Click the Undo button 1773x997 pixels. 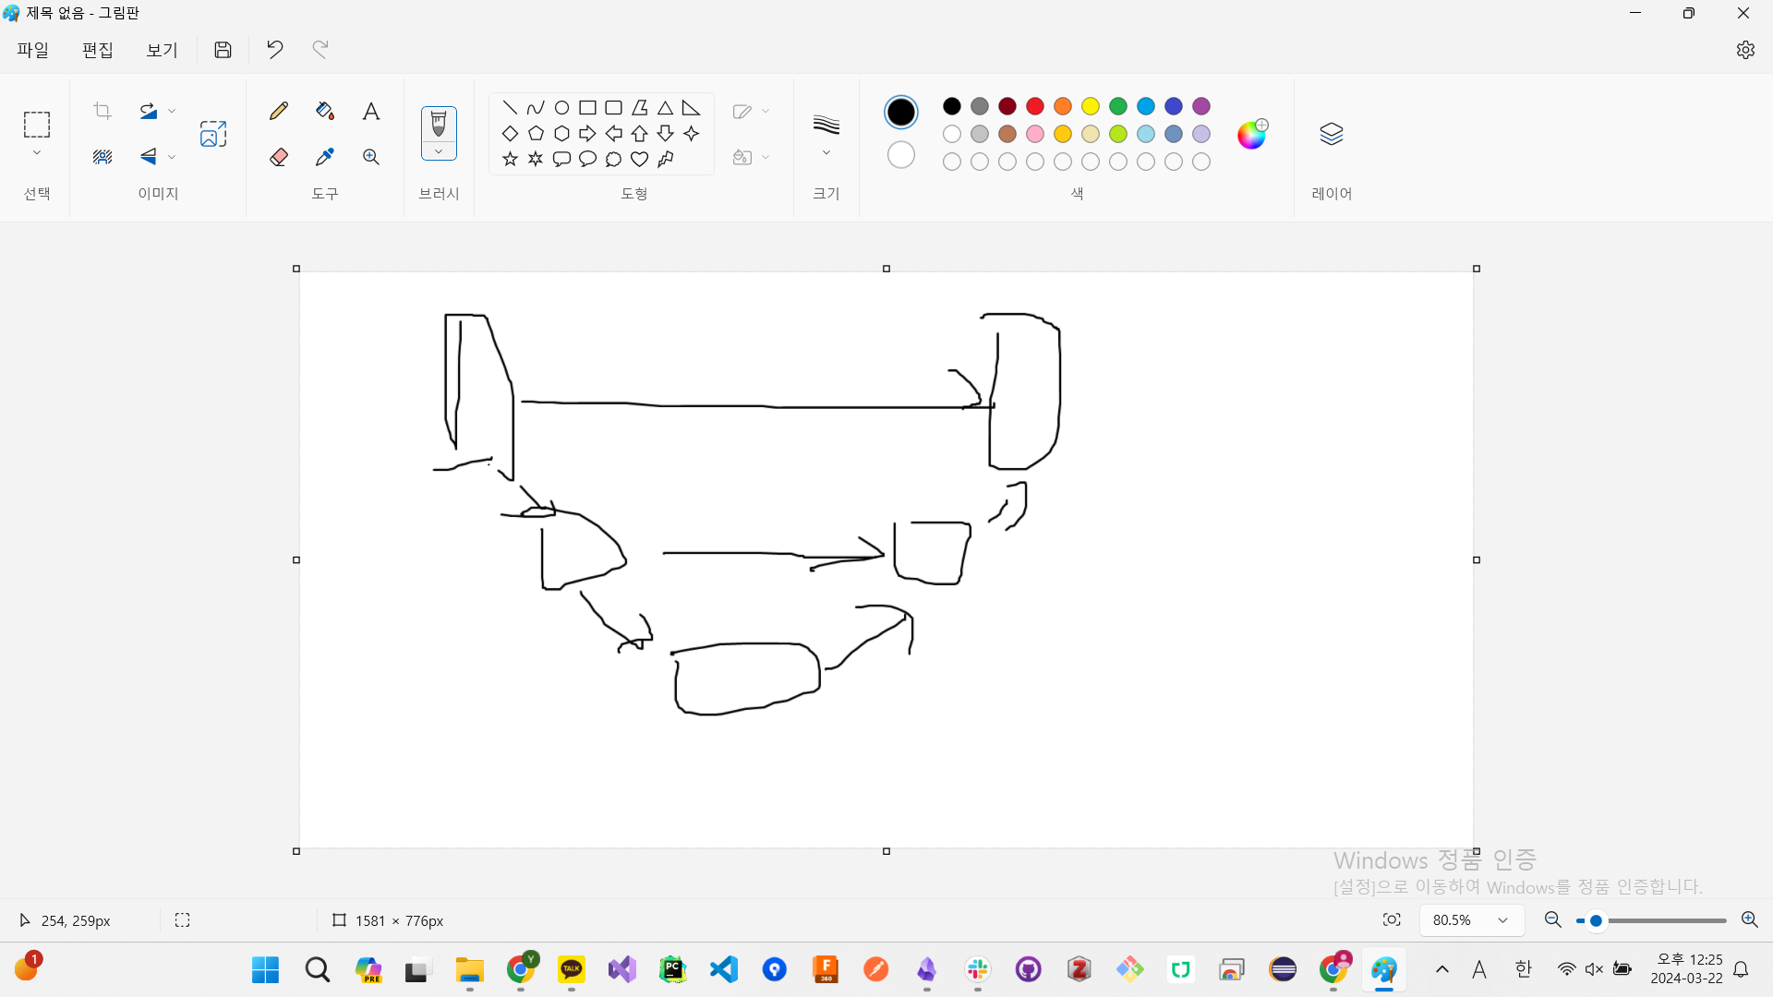pyautogui.click(x=274, y=50)
